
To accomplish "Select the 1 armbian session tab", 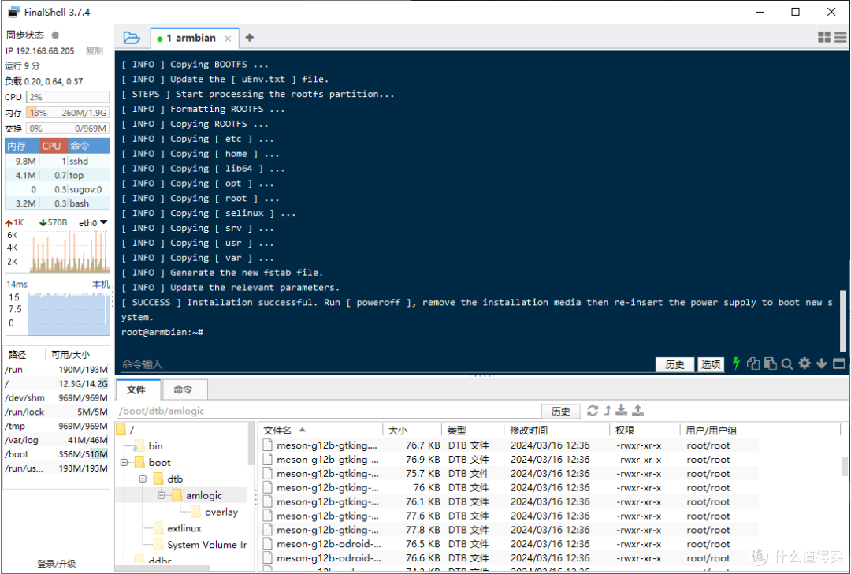I will [191, 38].
